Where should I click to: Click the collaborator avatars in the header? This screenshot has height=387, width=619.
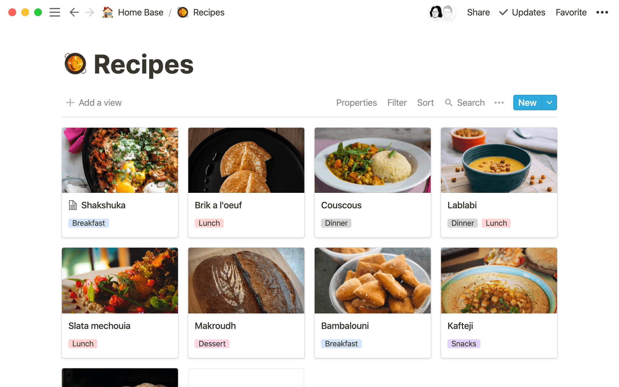point(442,12)
